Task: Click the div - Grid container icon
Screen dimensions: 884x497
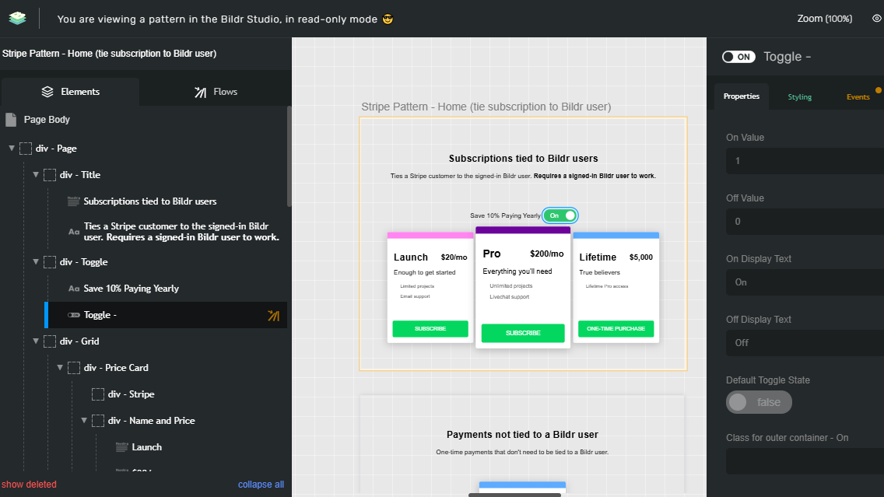Action: pyautogui.click(x=50, y=341)
